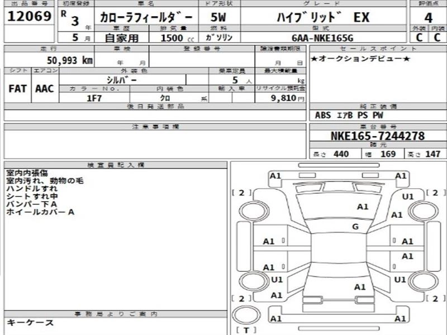Click inspector note ホイールカバーA

coord(40,212)
